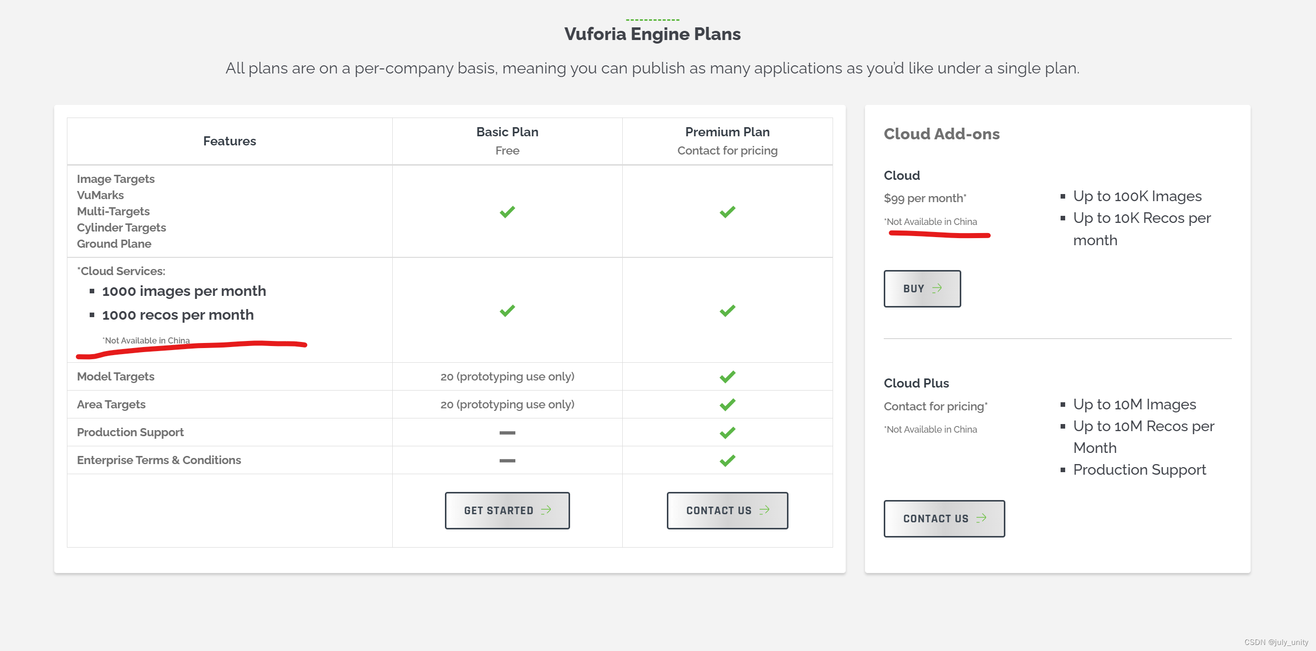Viewport: 1316px width, 651px height.
Task: Click 'Up to 100K Images' bullet
Action: [1137, 196]
